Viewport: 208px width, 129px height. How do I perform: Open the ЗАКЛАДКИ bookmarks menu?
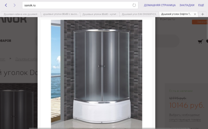tap(187, 5)
